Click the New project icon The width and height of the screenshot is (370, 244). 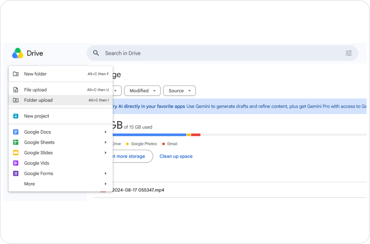pos(16,116)
